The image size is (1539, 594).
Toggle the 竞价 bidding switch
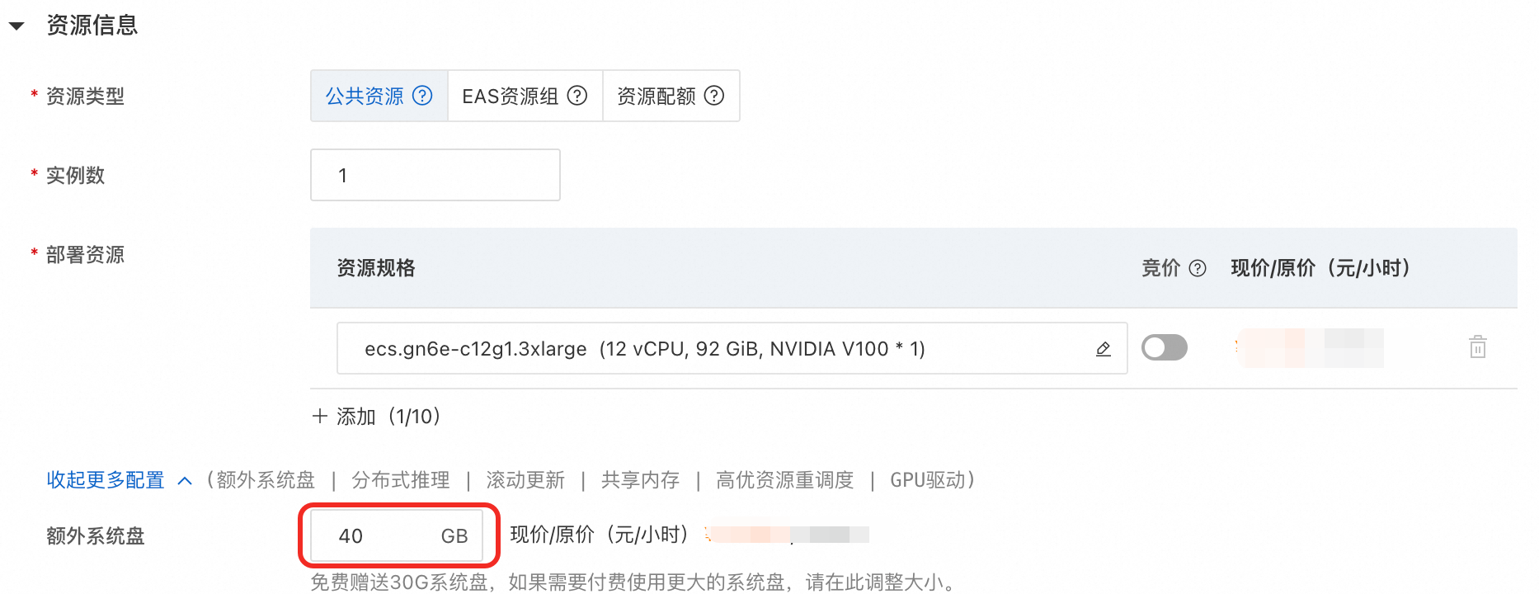coord(1165,347)
